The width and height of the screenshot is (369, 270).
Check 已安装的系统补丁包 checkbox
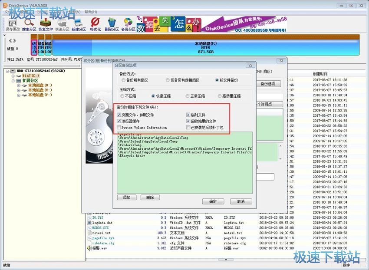coord(188,128)
